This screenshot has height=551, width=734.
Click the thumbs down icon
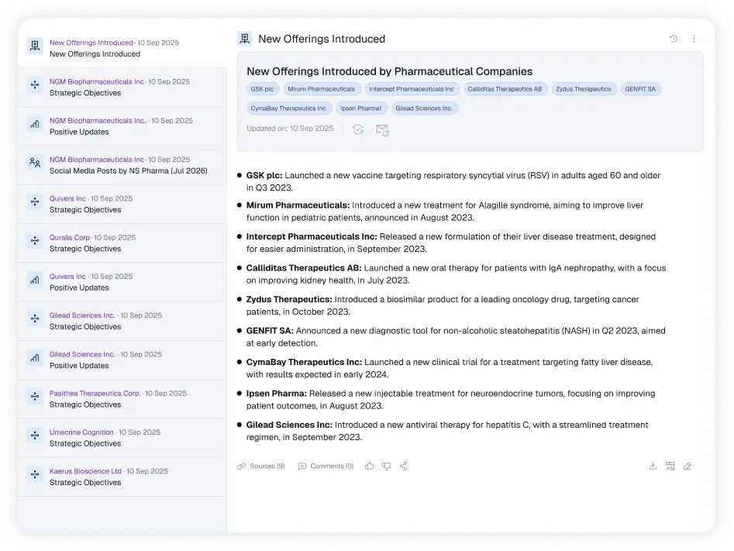(386, 466)
